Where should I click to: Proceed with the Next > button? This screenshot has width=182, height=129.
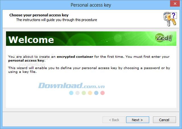point(138,120)
